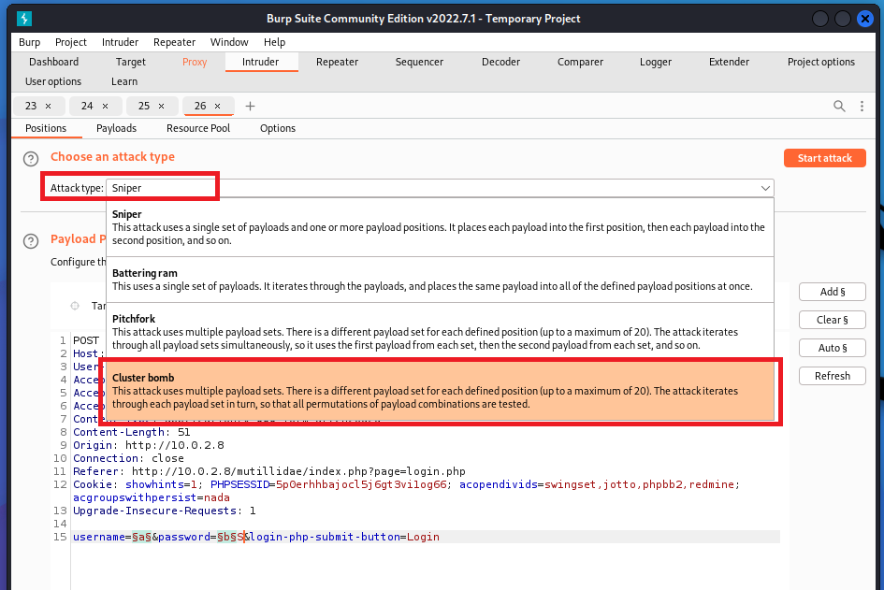Viewport: 884px width, 590px height.
Task: Switch to the Proxy tab
Action: coord(195,62)
